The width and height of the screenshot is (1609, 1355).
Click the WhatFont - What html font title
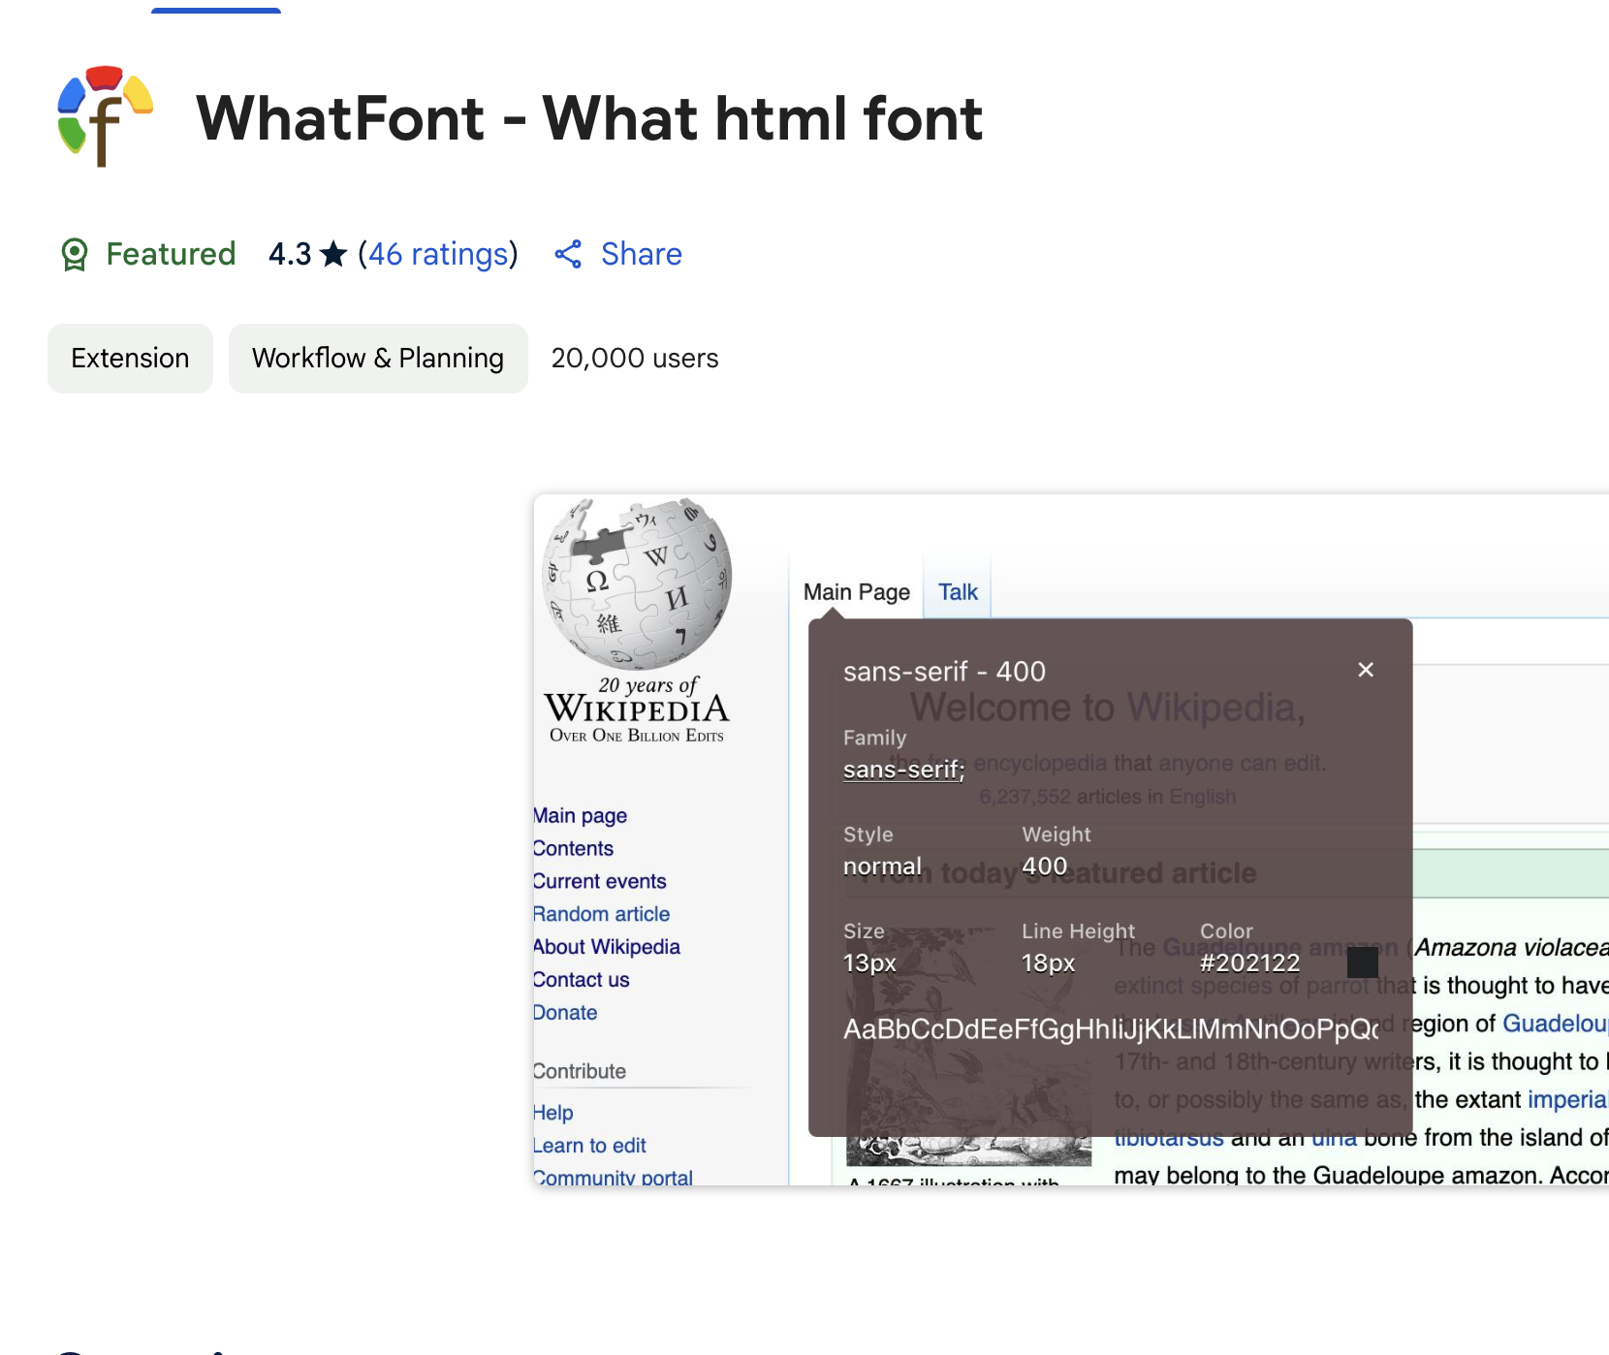pyautogui.click(x=589, y=118)
